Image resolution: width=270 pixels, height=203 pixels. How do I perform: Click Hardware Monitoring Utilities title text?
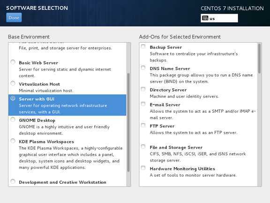(x=182, y=169)
